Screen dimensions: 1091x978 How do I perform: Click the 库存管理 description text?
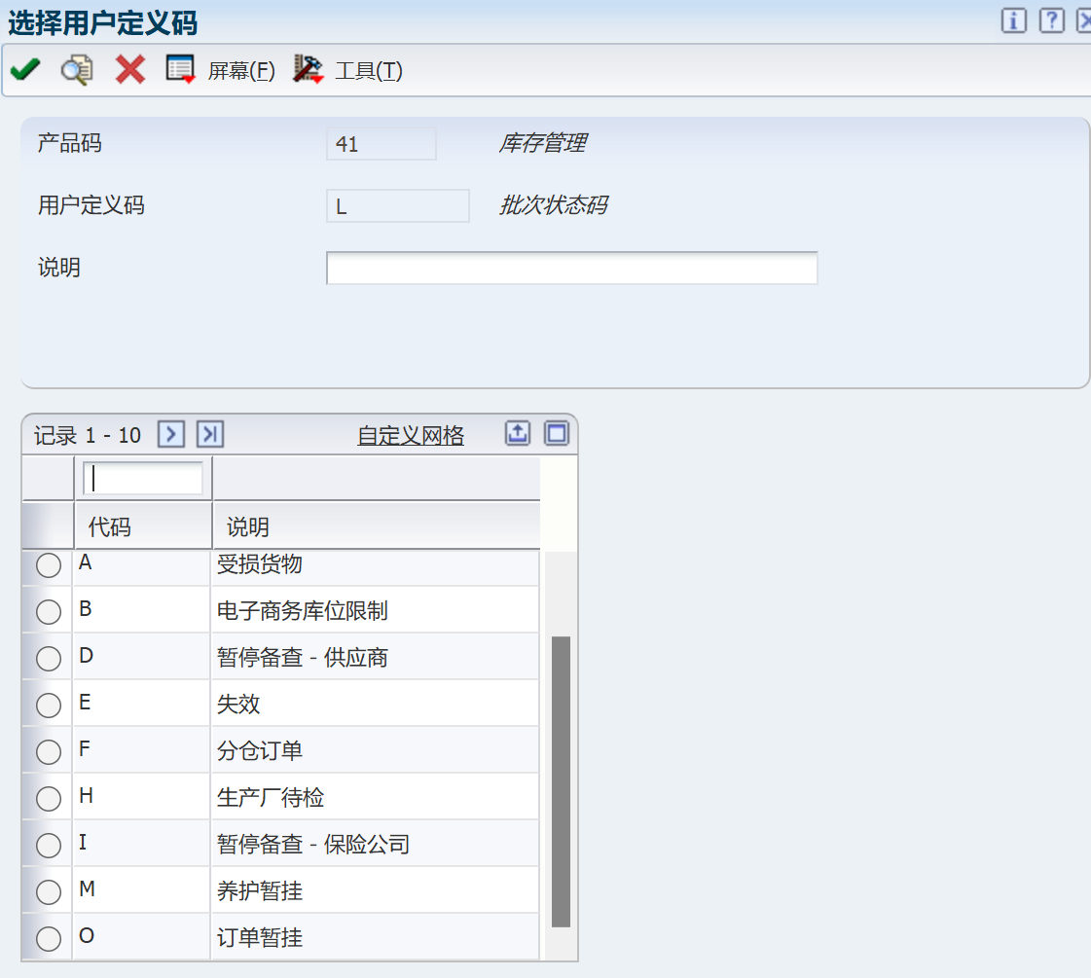543,143
